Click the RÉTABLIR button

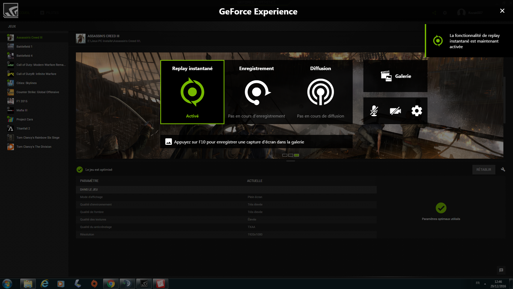coord(484,169)
